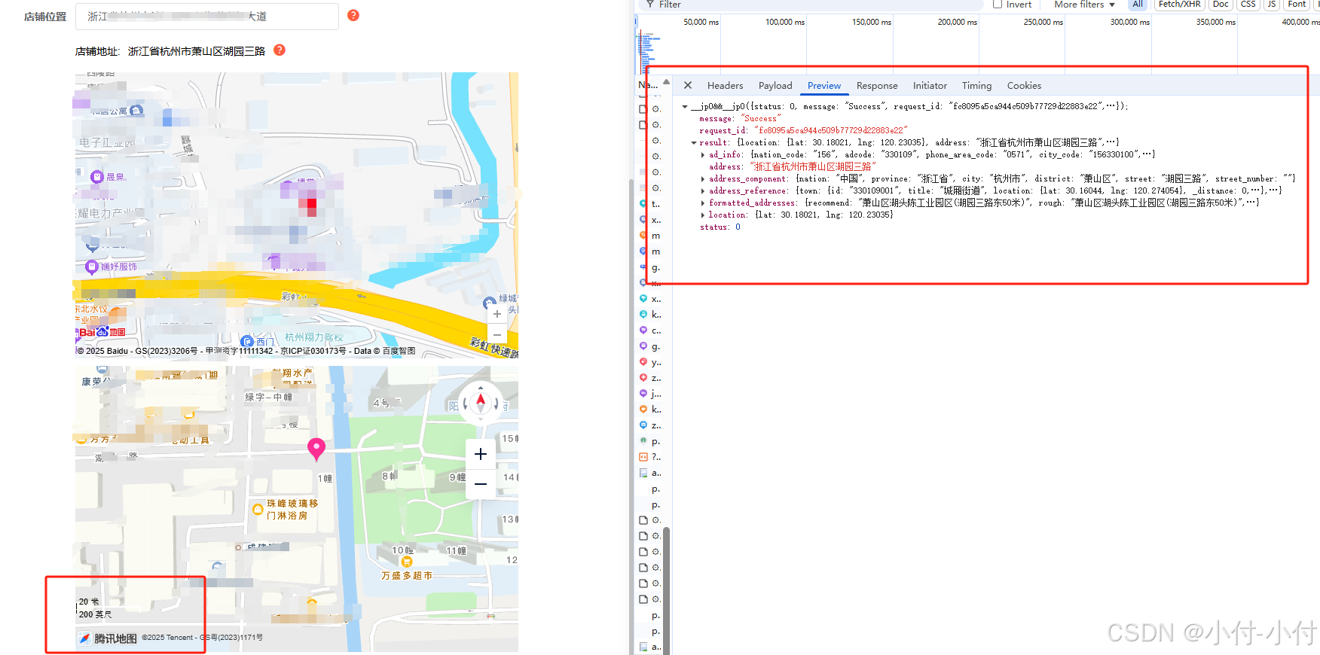This screenshot has height=655, width=1320.
Task: Zoom in on the Tencent map
Action: [481, 454]
